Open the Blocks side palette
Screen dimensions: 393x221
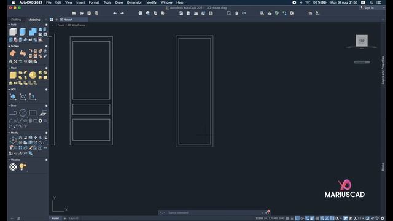click(x=383, y=167)
